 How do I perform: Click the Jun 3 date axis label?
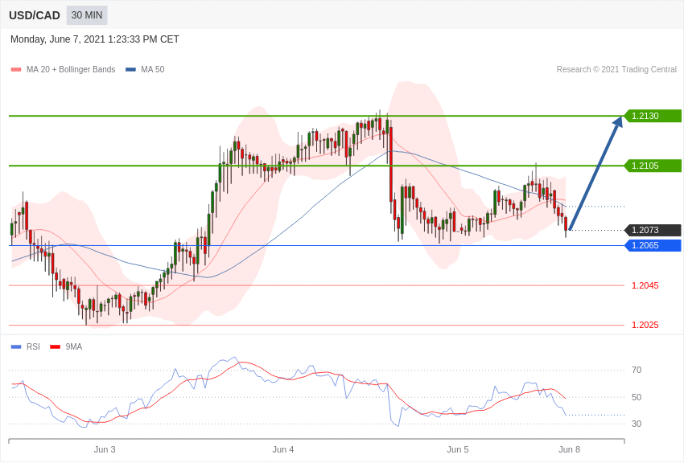[105, 449]
